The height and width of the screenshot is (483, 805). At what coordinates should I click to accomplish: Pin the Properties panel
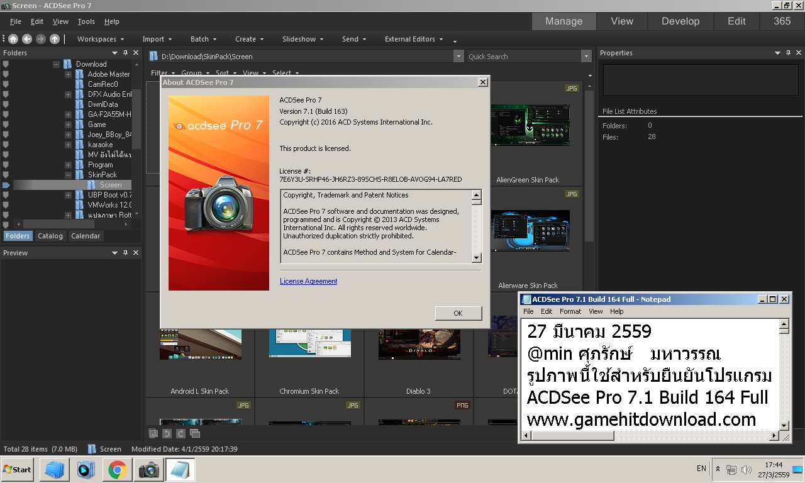(789, 53)
